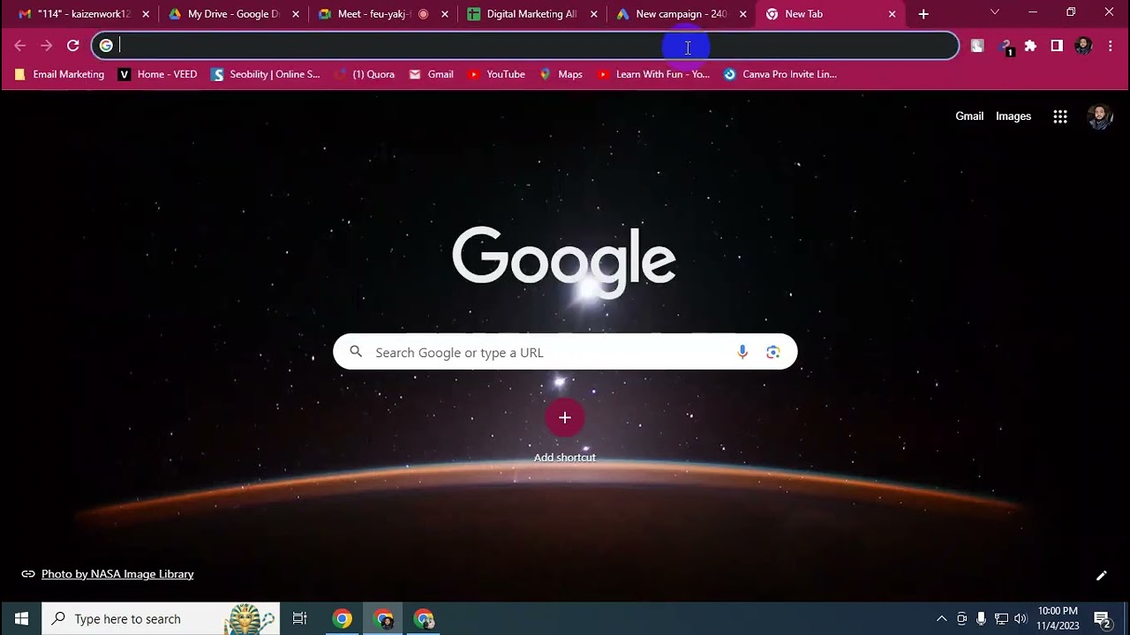Open the Home - VEED bookmark
Viewport: 1130px width, 635px height.
click(x=158, y=74)
